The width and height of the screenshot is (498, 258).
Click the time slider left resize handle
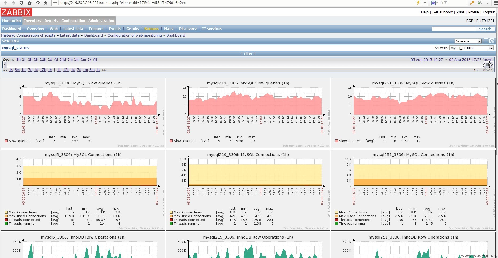tap(484, 65)
